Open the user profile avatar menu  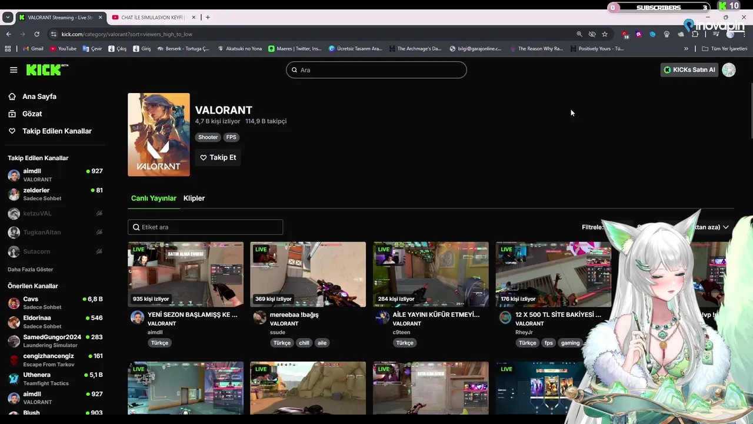pyautogui.click(x=729, y=70)
